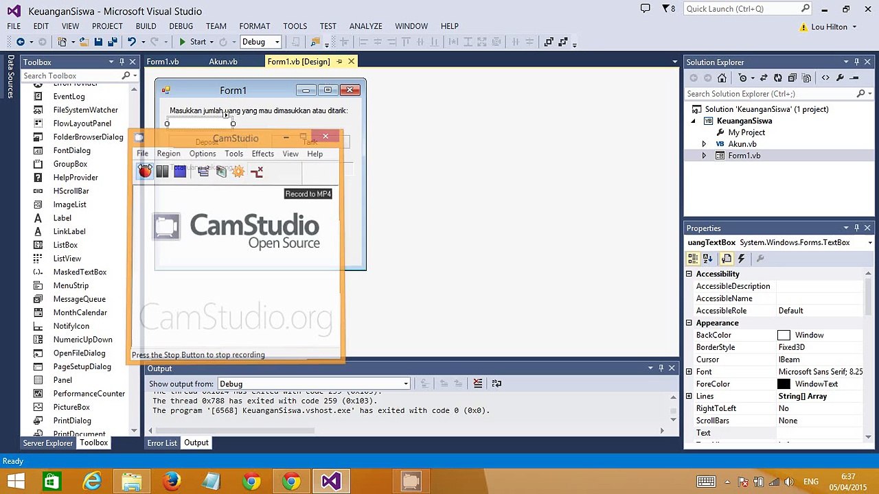
Task: Open the Effects menu in CamStudio
Action: 262,154
